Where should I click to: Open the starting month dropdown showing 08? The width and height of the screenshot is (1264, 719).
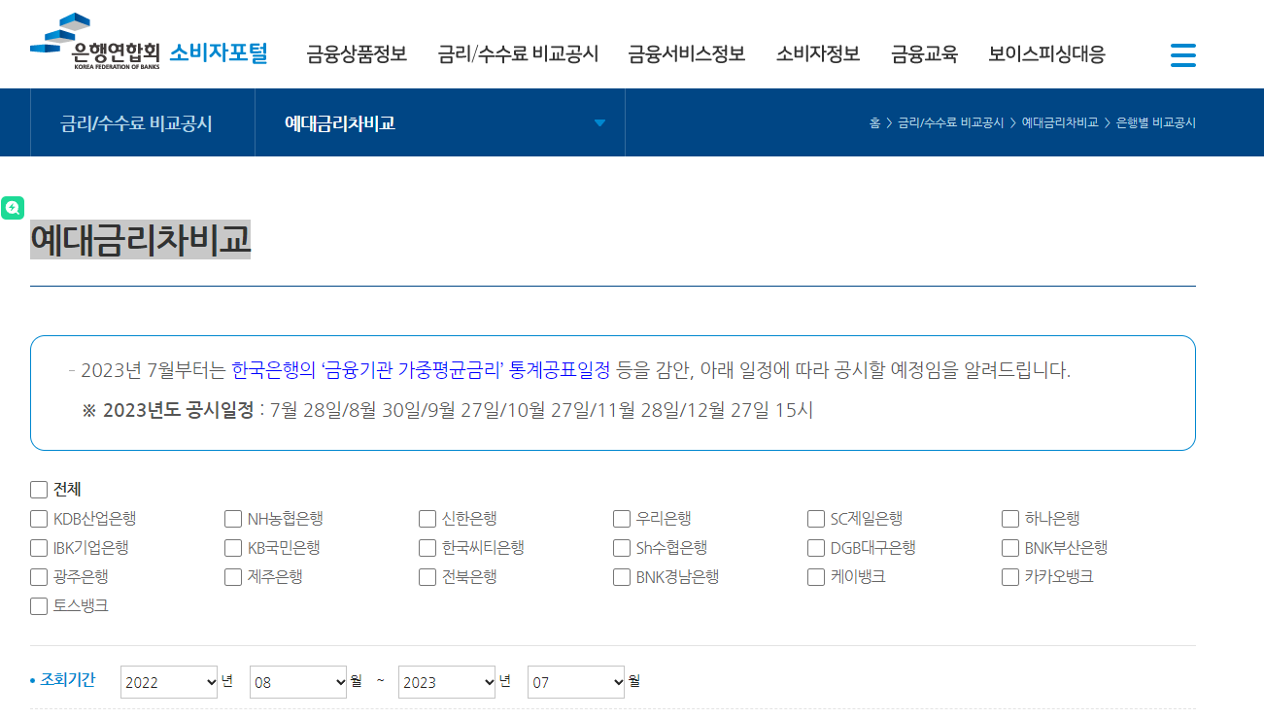click(297, 681)
